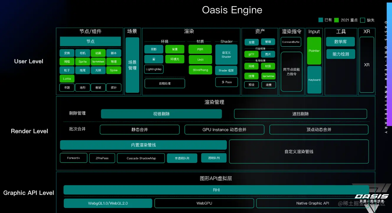This screenshot has height=213, width=392.
Task: Select the wide 节点 block under 节点/组件
Action: coord(90,42)
